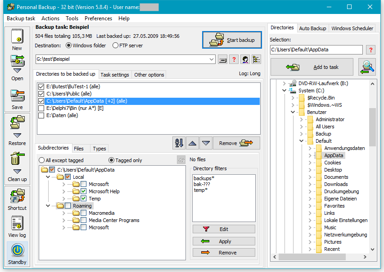Click the directory tree icon beside destination
Viewport: 384px width, 272px height.
257,59
